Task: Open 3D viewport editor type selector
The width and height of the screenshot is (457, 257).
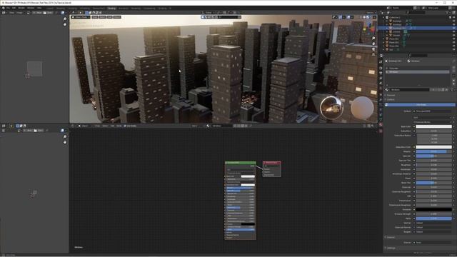Action: coord(74,13)
